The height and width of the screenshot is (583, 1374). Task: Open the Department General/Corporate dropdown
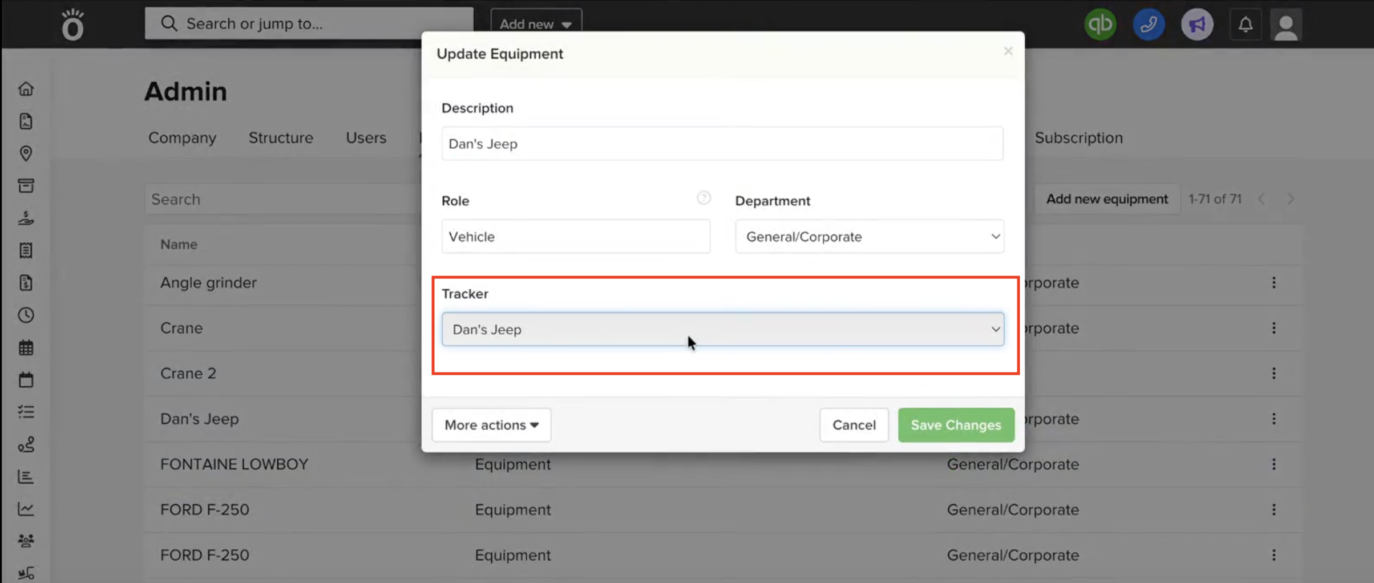pyautogui.click(x=869, y=237)
